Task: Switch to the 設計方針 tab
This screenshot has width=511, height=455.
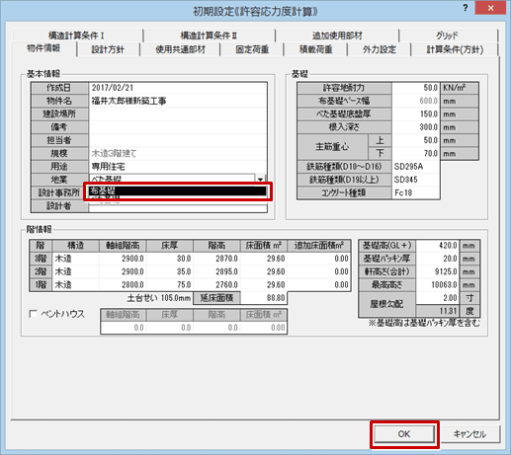Action: click(108, 49)
